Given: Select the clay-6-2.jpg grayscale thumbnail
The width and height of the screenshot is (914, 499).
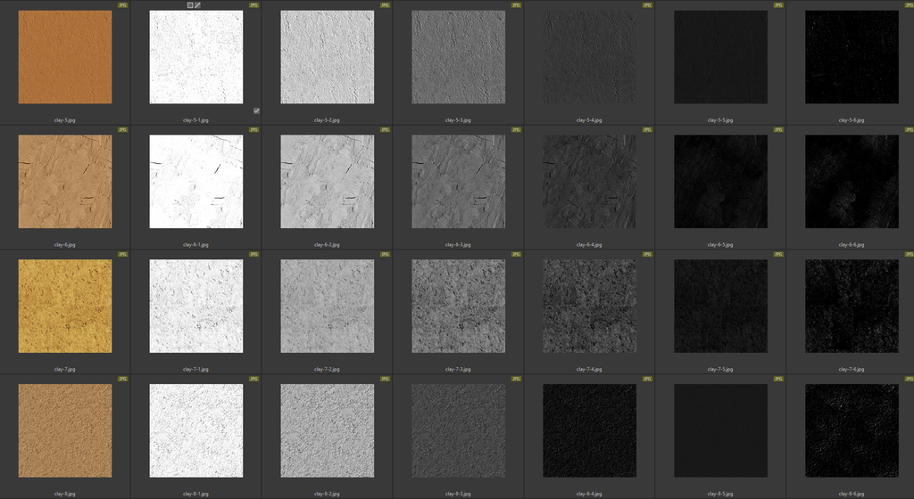Looking at the screenshot, I should (x=327, y=182).
